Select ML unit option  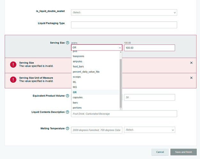pos(75,82)
